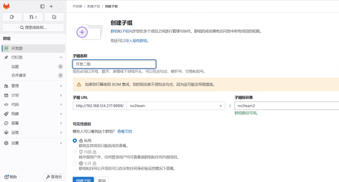Screen dimensions: 339x182
Task: Open merge requests counter showing 2
Action: click(33, 17)
